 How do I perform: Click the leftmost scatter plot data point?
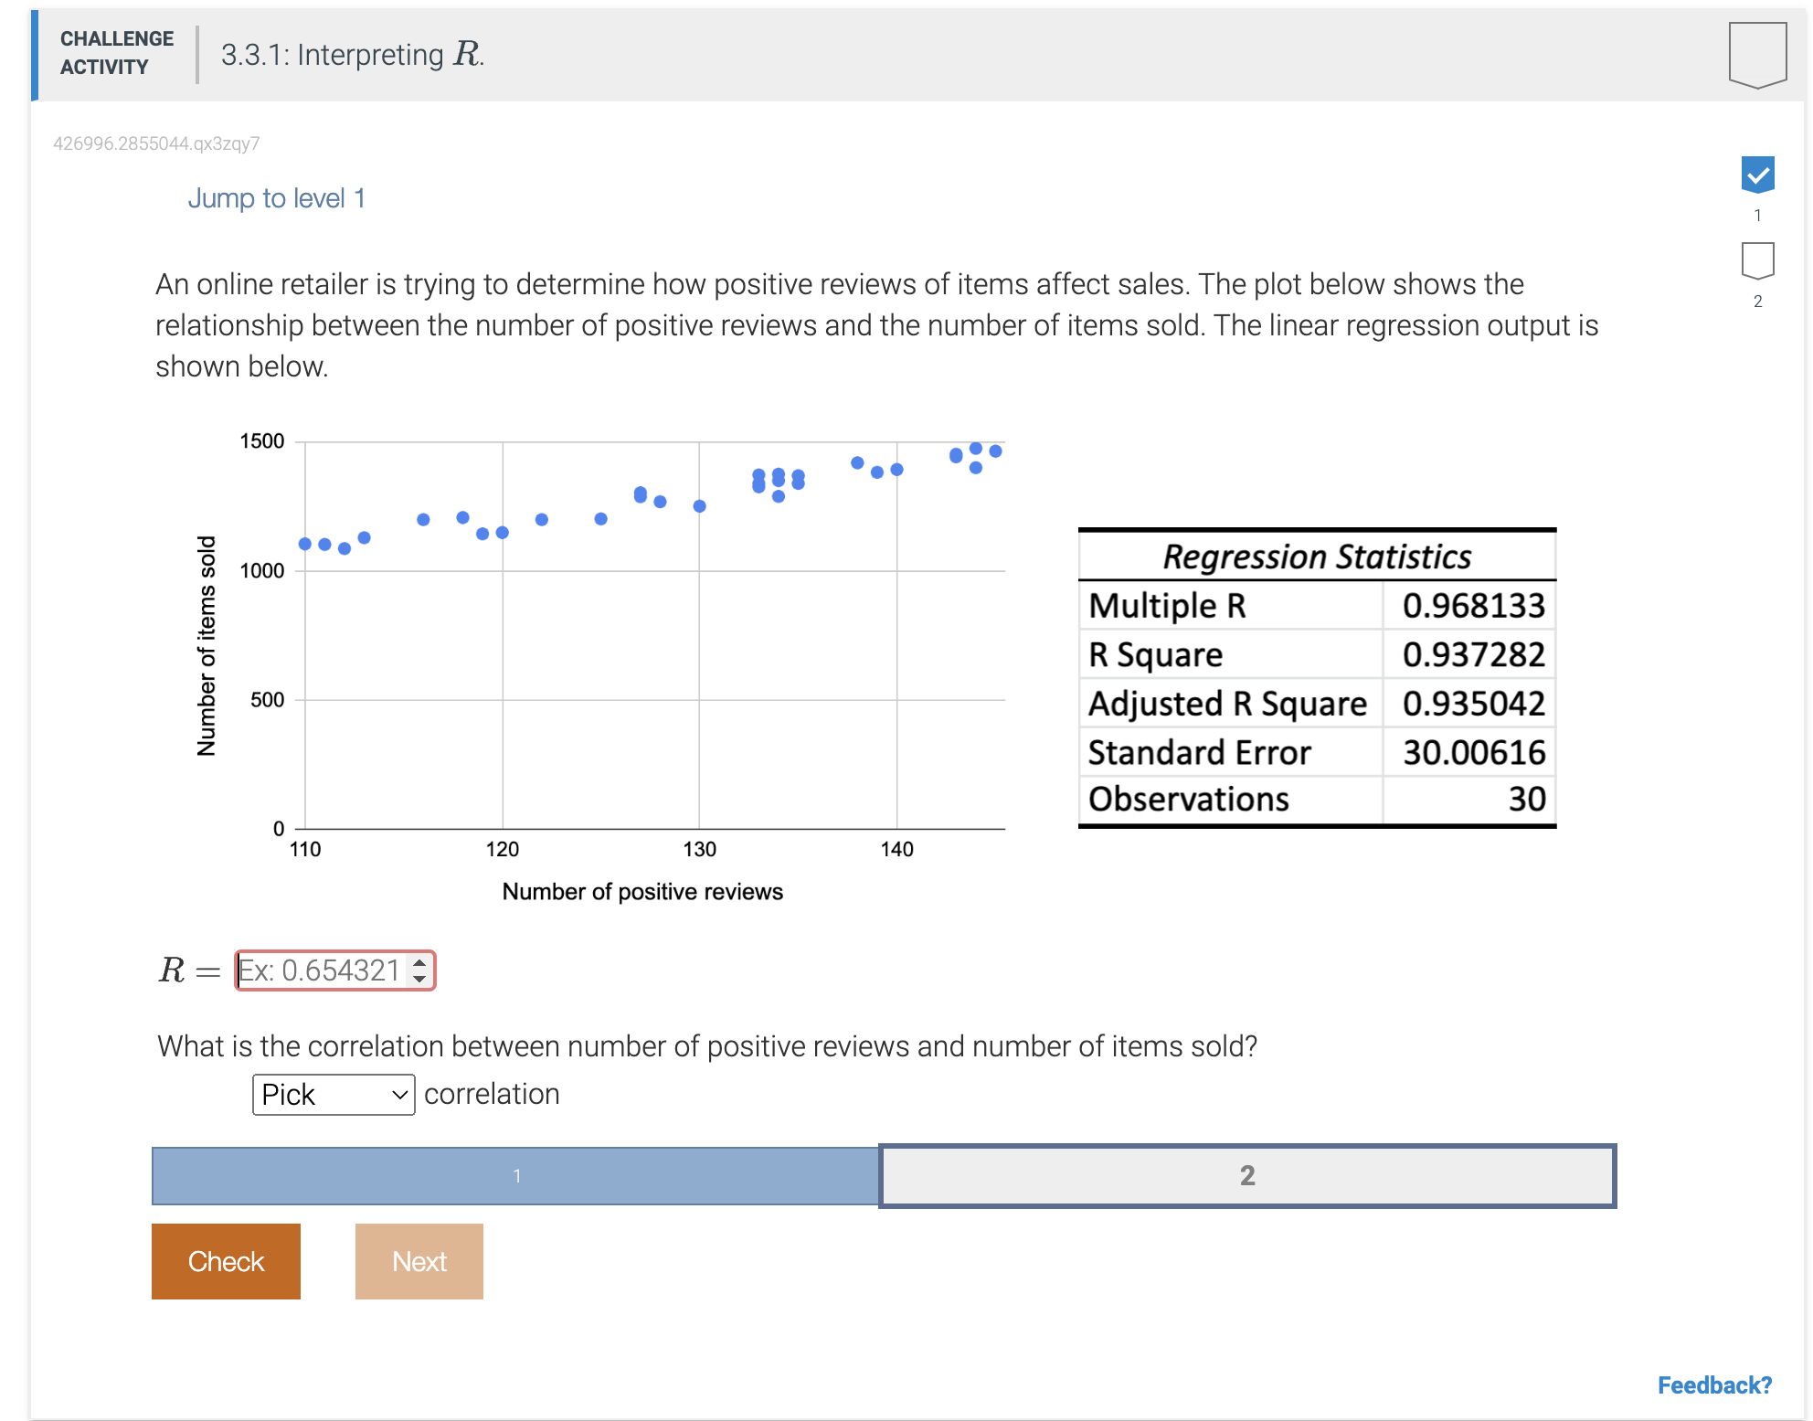click(305, 544)
